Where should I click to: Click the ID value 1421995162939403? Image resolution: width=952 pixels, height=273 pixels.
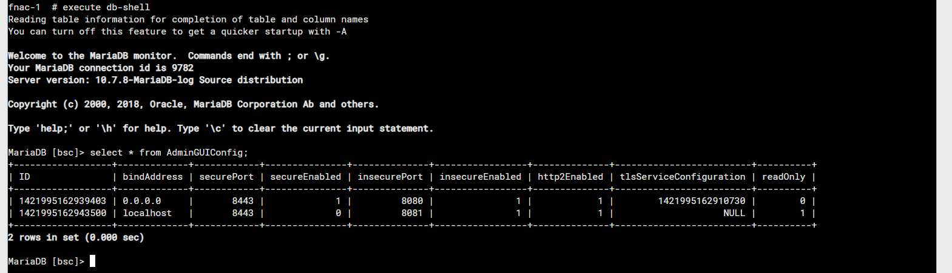pyautogui.click(x=62, y=201)
